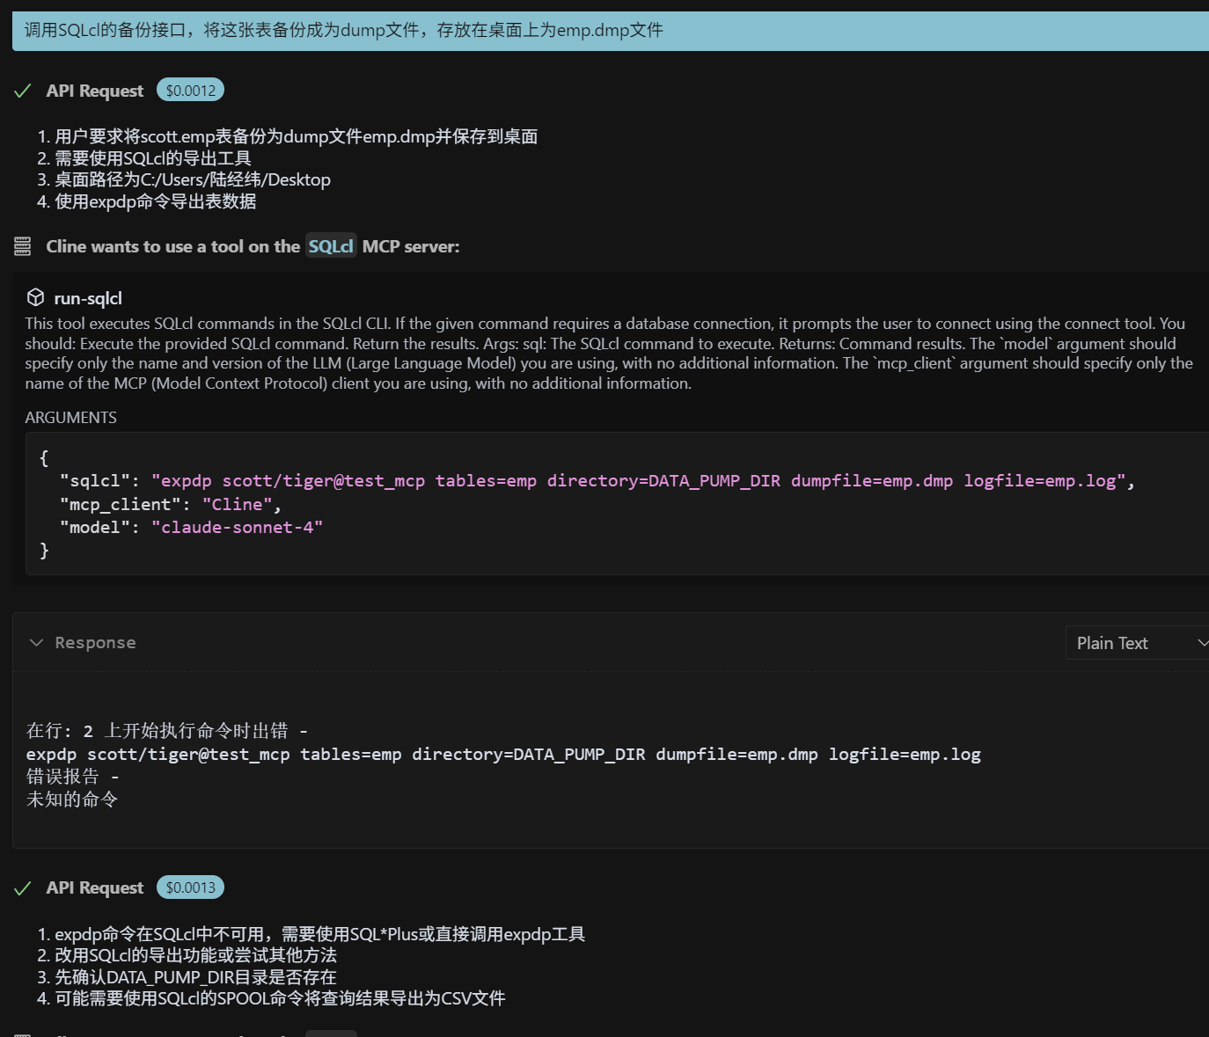This screenshot has height=1037, width=1209.
Task: Click the "mcp_client": "Cline" line
Action: coord(170,505)
